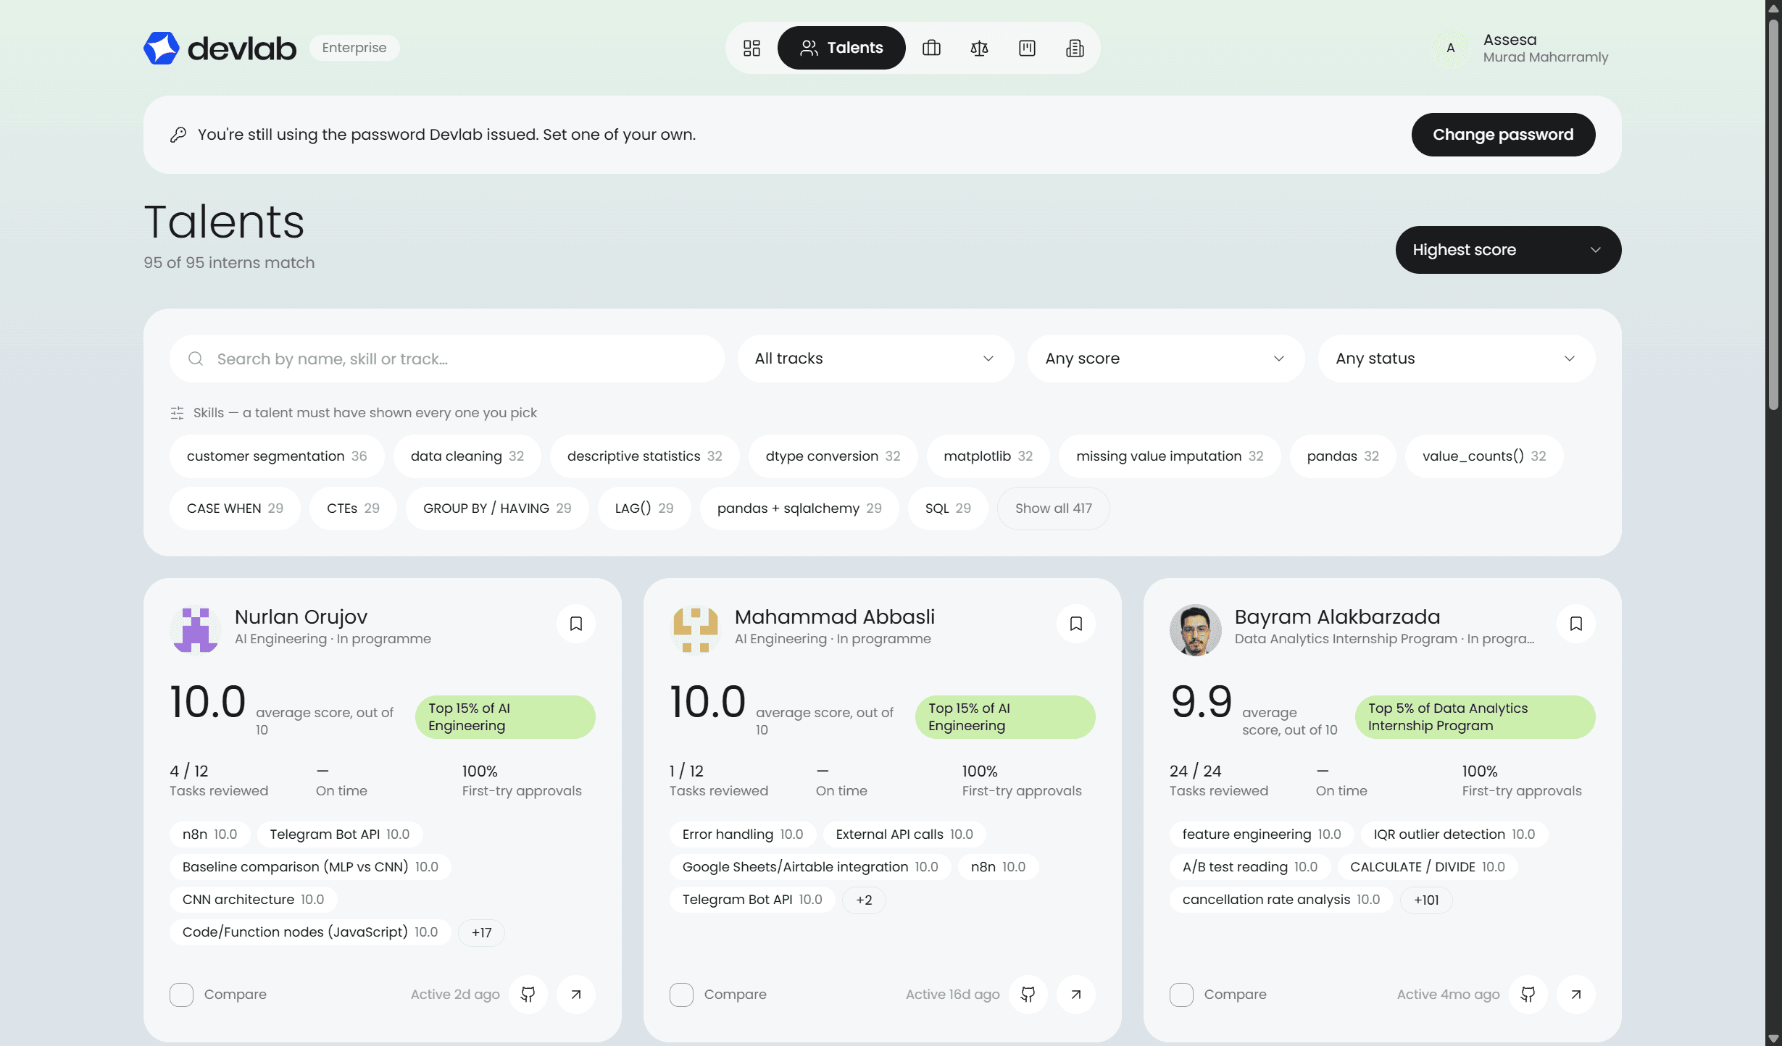This screenshot has height=1046, width=1782.
Task: Click Bayram Alakbarzada's profile photo
Action: tap(1196, 630)
